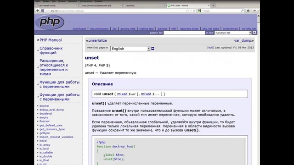Open is_bool in the sidebar
The width and height of the screenshot is (294, 165).
coord(44,148)
